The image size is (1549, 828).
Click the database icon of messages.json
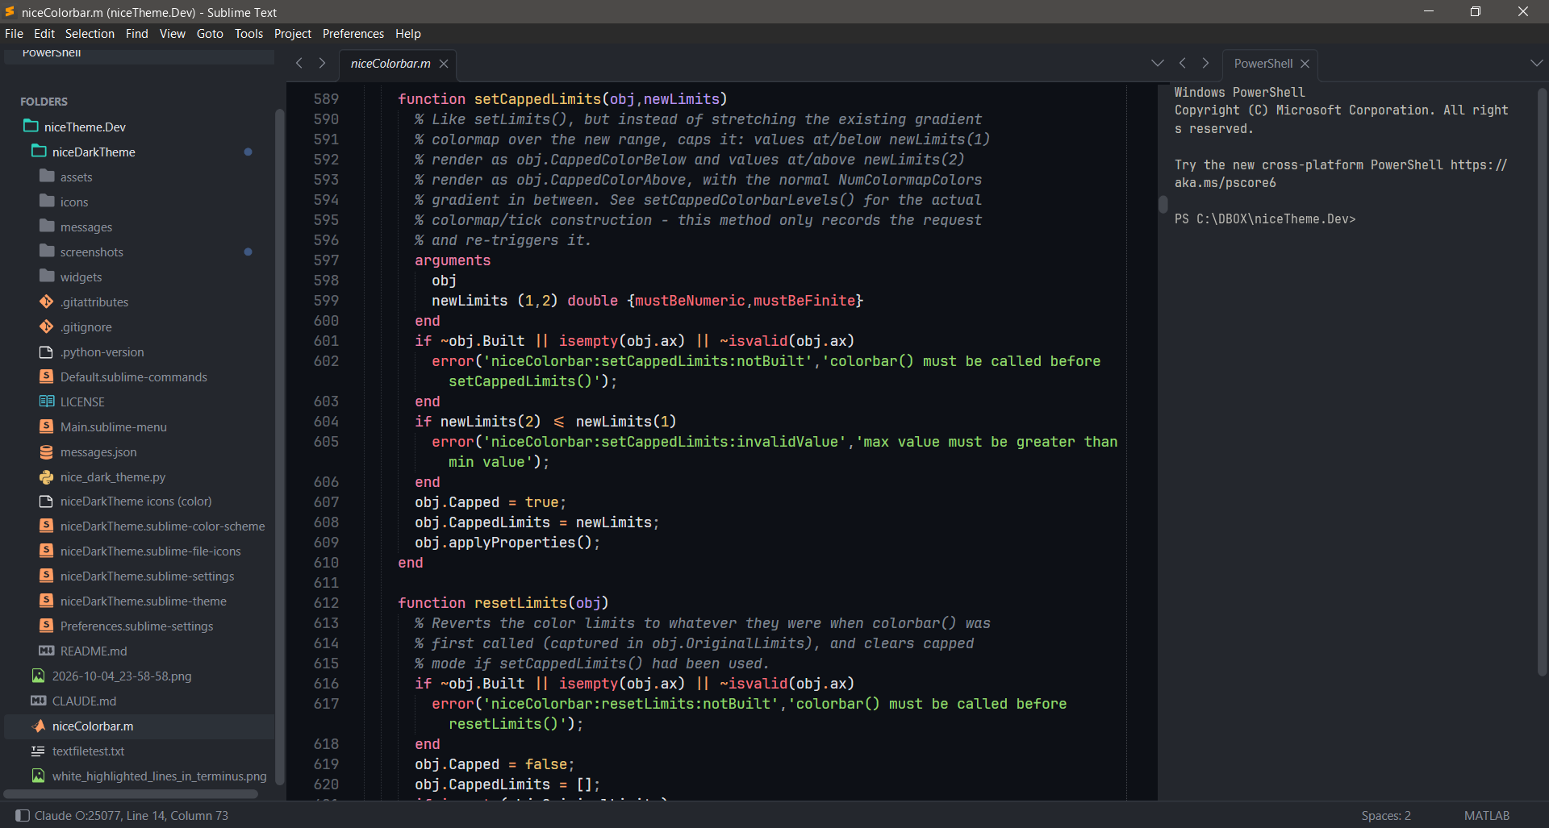tap(47, 451)
